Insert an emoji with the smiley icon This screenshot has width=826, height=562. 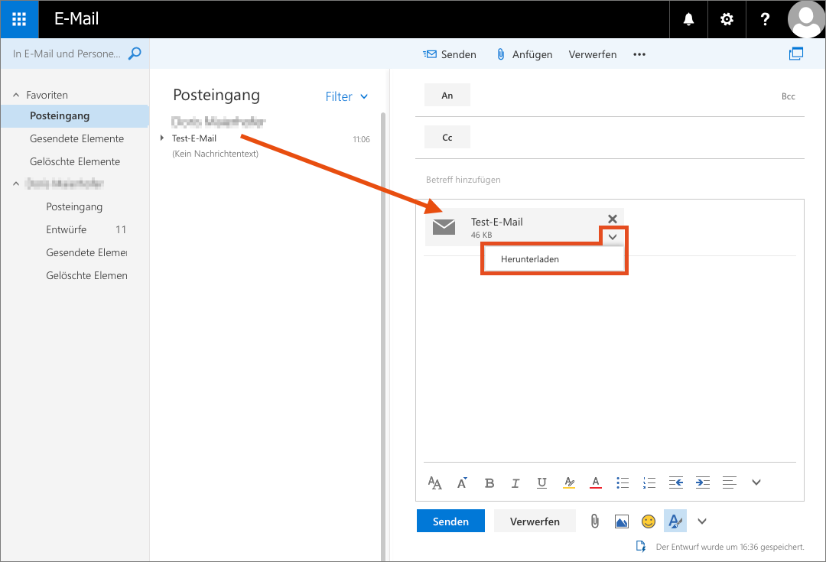[x=648, y=521]
